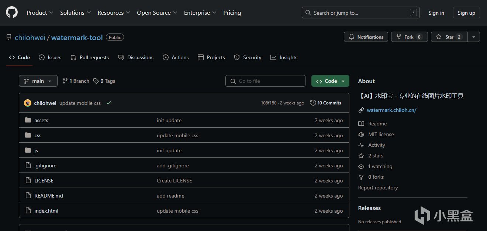Viewport: 487px width, 231px height.
Task: Go to GitHub home via Octocat logo
Action: pyautogui.click(x=12, y=13)
